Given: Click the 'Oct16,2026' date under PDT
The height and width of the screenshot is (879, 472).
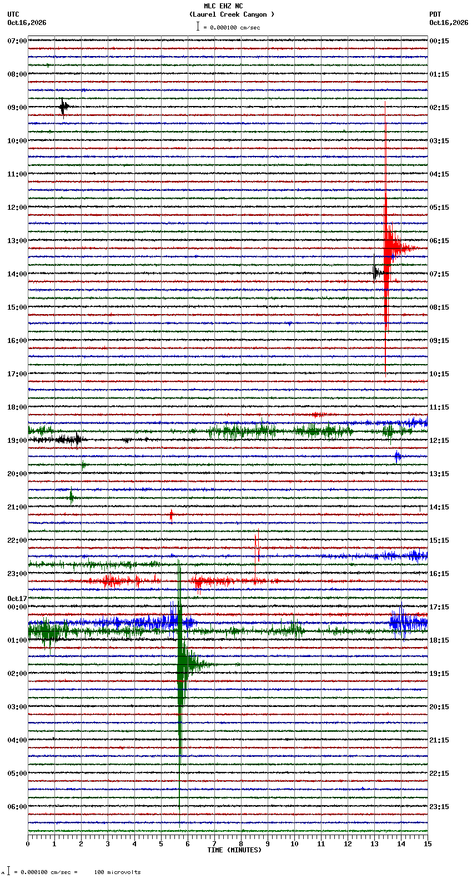Looking at the screenshot, I should (x=449, y=23).
